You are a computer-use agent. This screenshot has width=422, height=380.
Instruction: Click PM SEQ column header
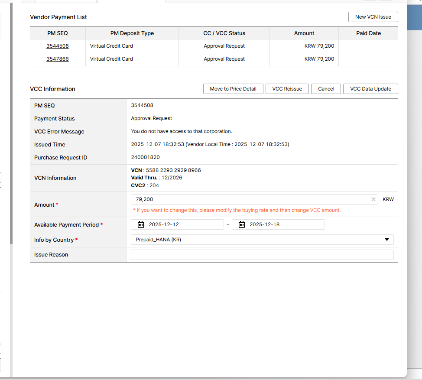58,33
